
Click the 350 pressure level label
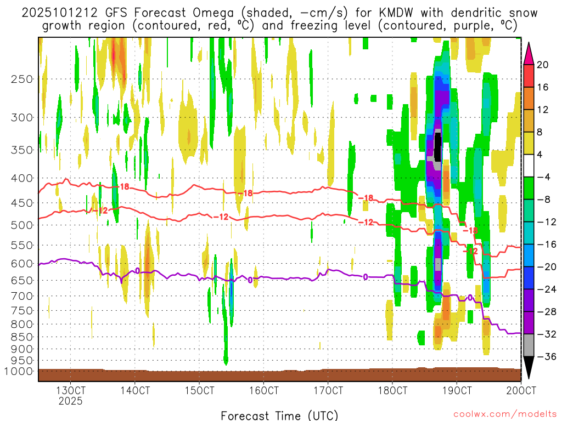coord(22,150)
